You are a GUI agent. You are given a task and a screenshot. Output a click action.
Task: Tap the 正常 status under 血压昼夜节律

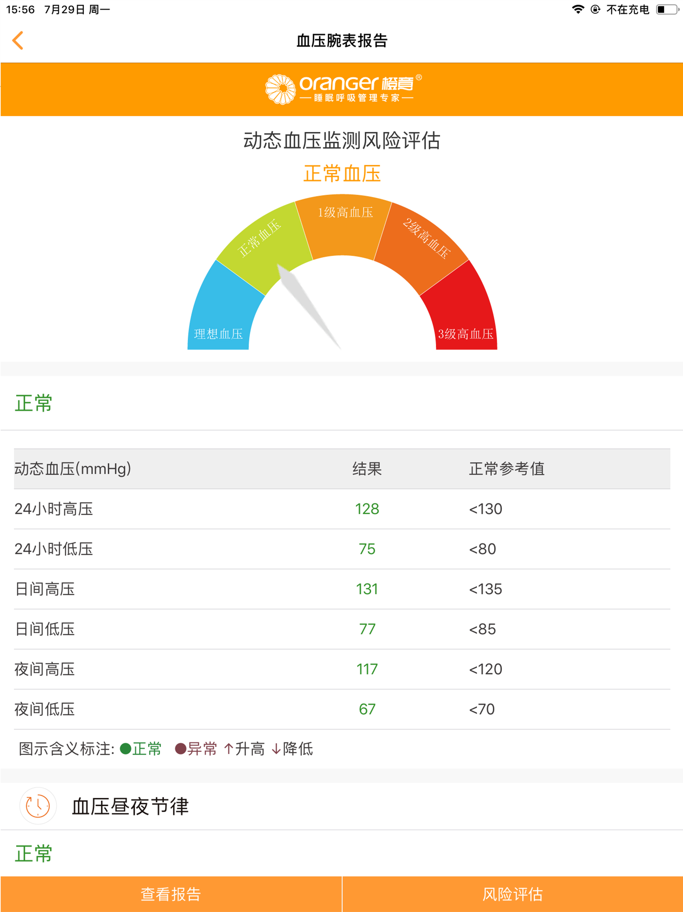point(33,853)
